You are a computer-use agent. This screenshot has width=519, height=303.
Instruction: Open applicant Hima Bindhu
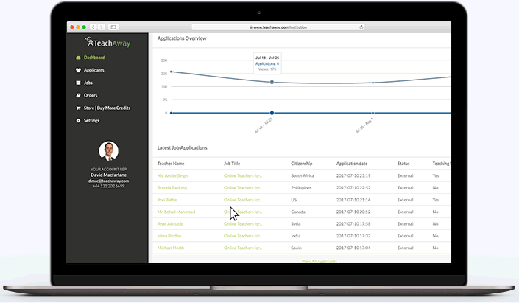click(x=169, y=236)
